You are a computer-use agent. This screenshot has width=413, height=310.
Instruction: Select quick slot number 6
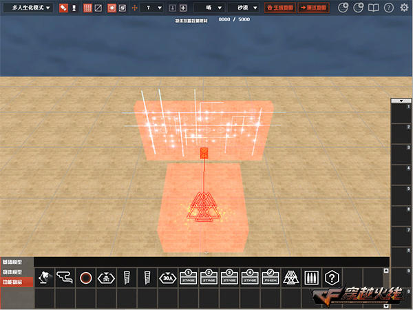pos(401,216)
